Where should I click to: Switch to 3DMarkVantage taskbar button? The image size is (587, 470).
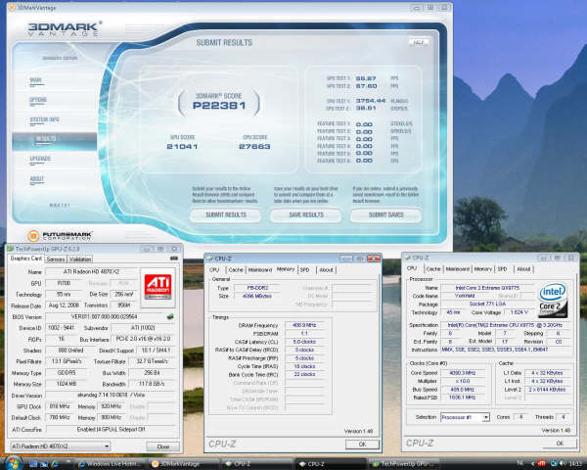[x=184, y=464]
